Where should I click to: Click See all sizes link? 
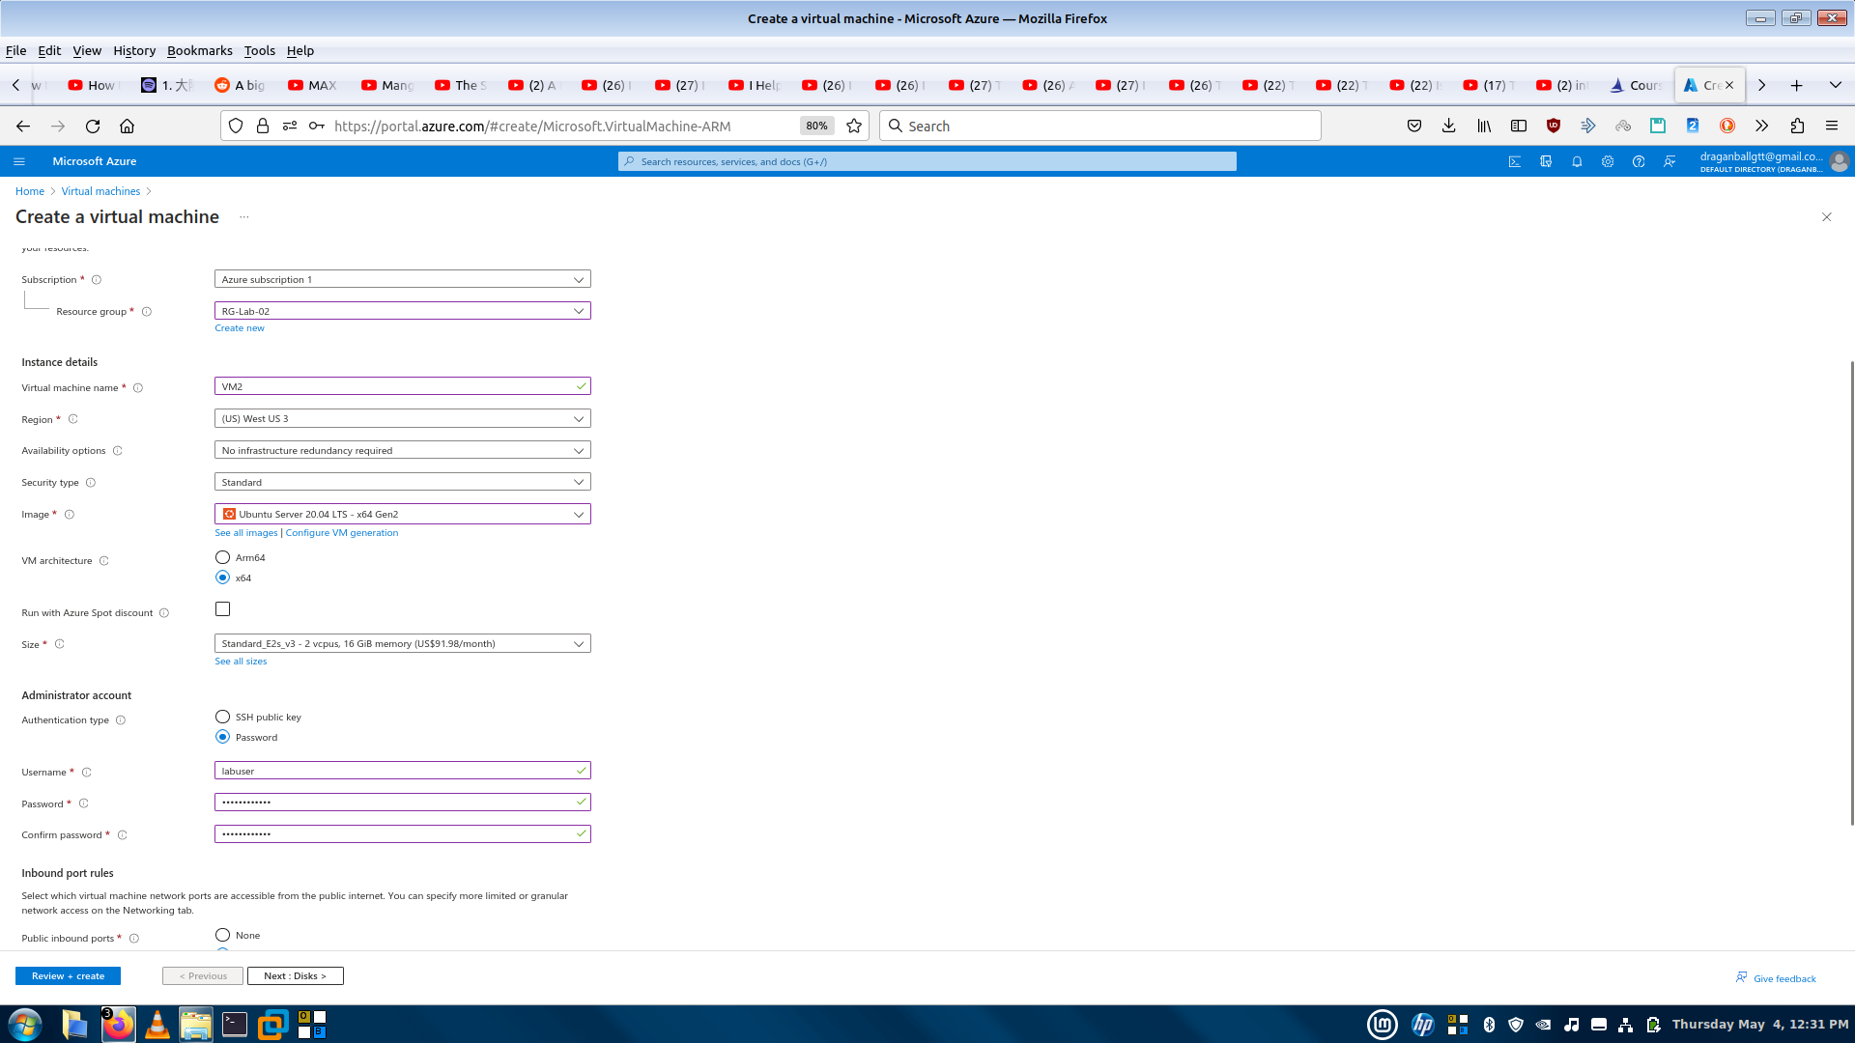coord(241,662)
